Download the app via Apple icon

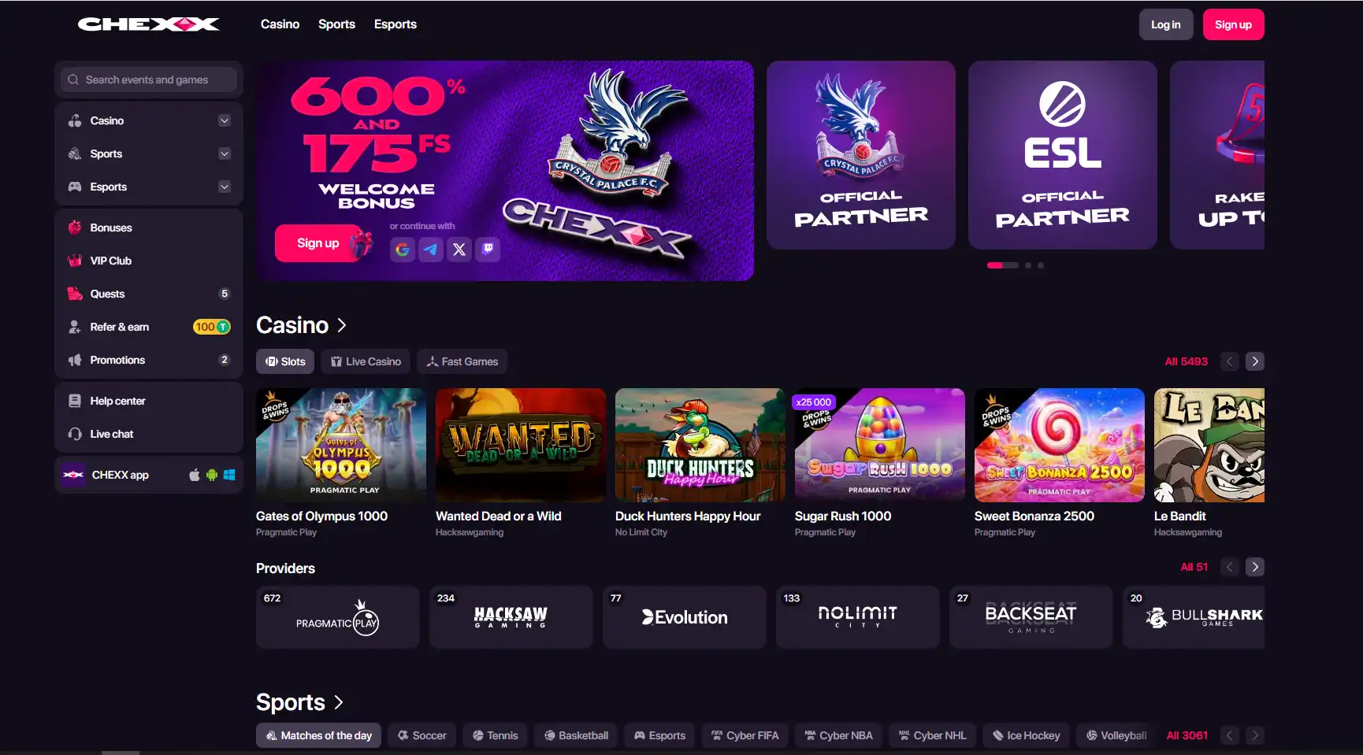(x=195, y=475)
